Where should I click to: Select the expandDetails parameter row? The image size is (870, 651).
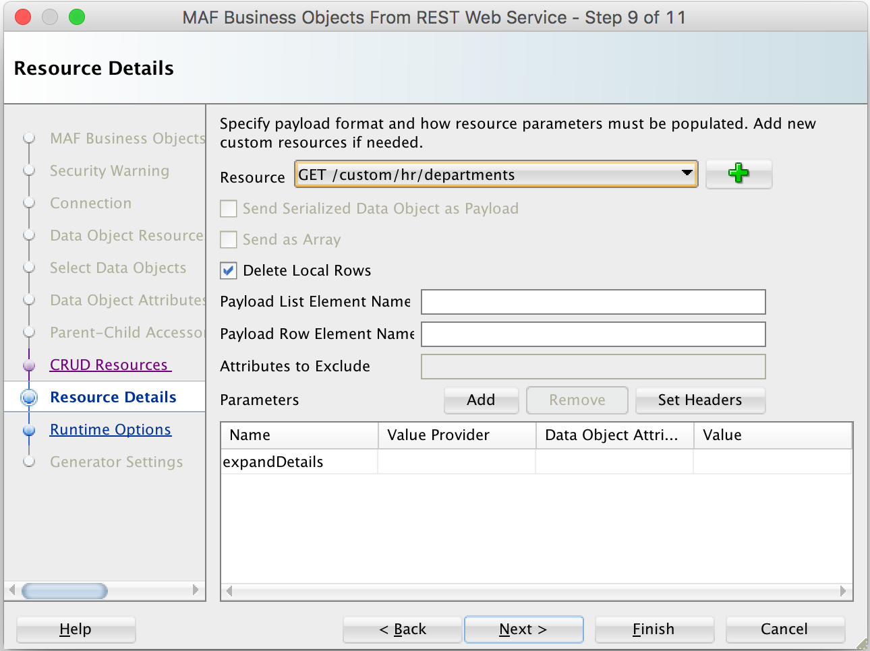(x=536, y=462)
